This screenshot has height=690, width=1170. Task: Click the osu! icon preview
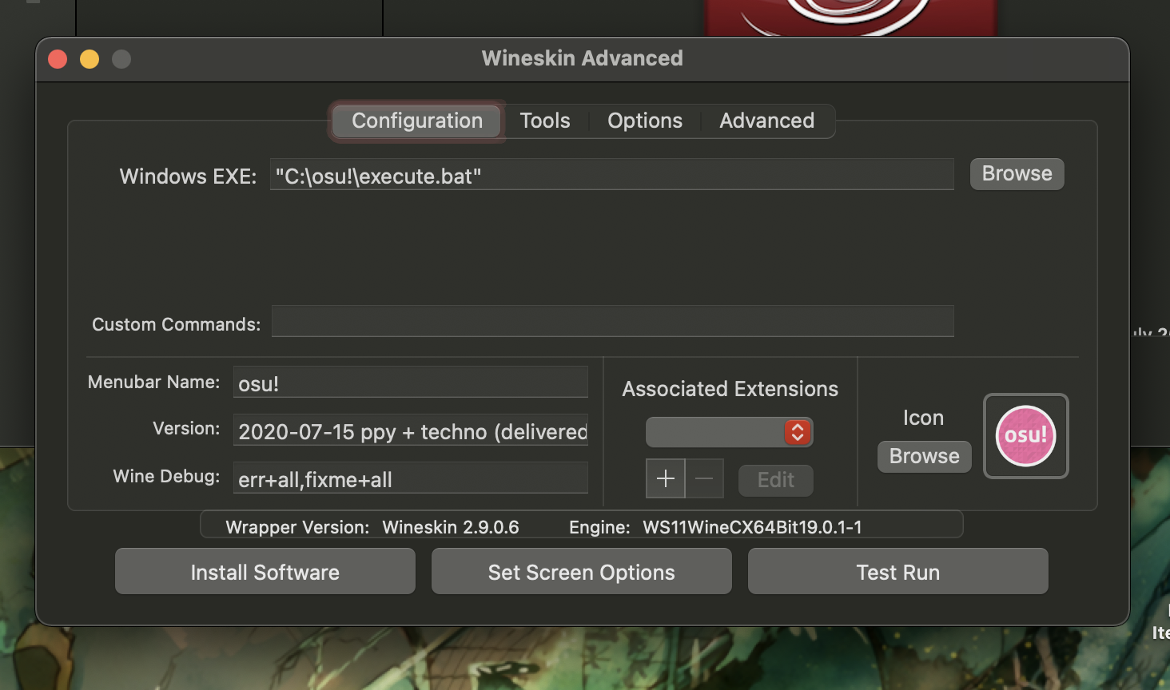[x=1025, y=436]
